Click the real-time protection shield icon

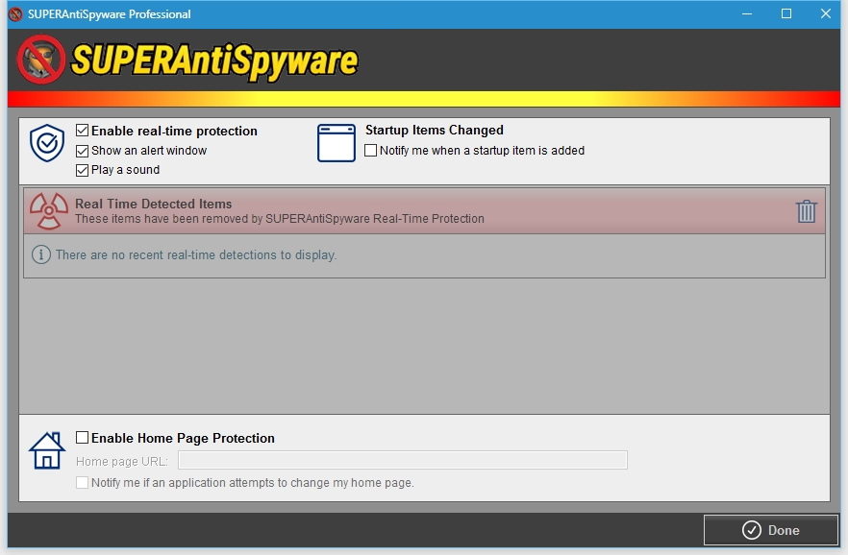46,143
